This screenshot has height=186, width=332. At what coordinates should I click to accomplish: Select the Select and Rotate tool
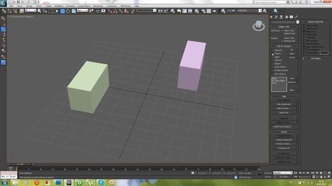[68, 11]
